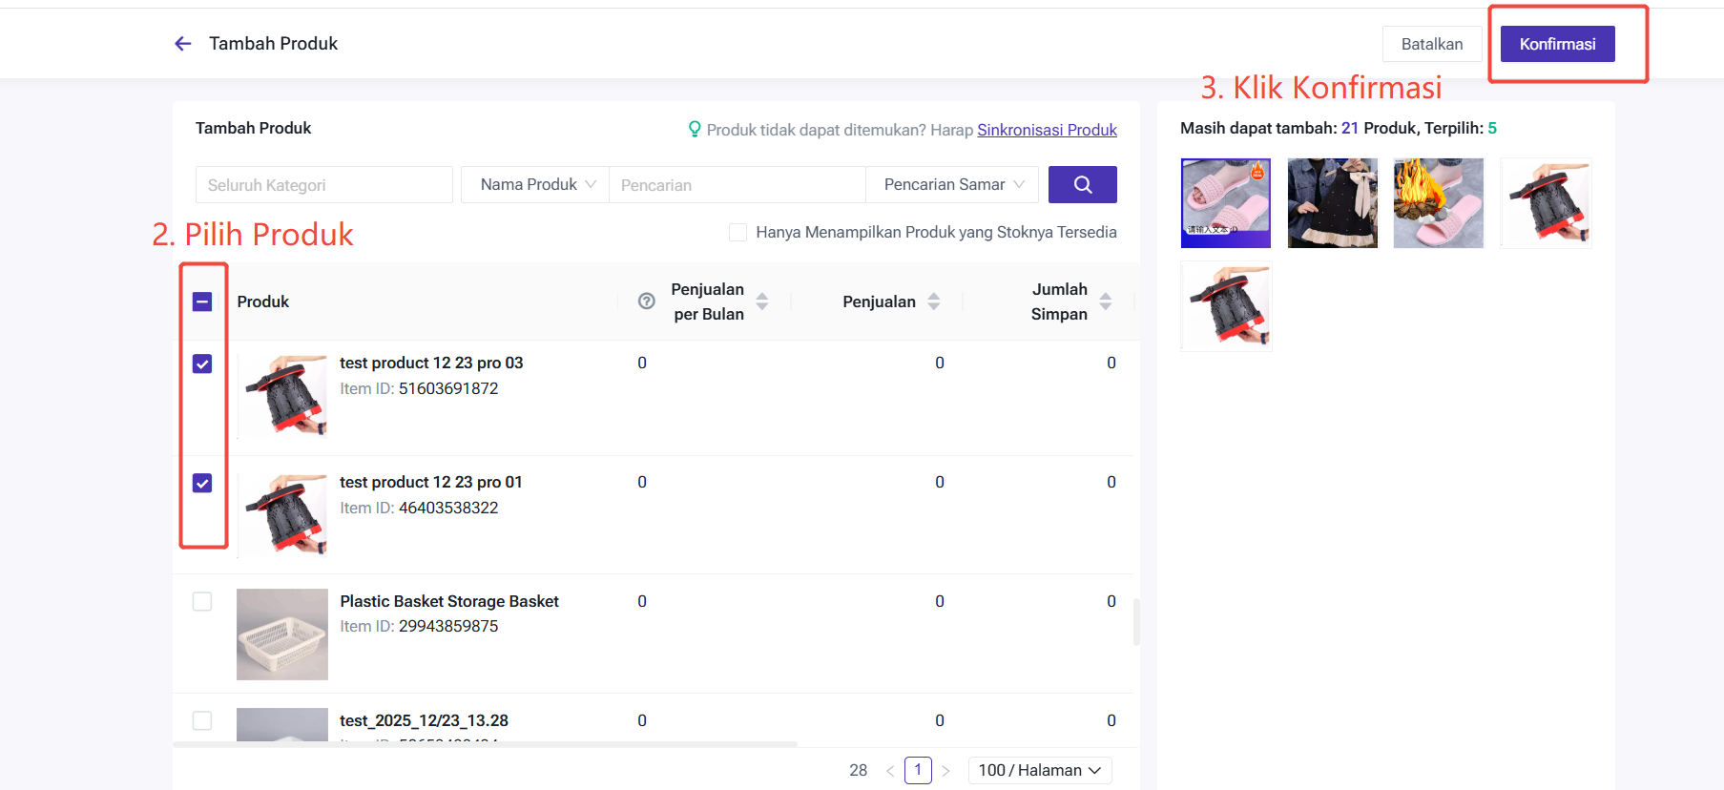Toggle the select-all products header checkbox

[x=202, y=301]
